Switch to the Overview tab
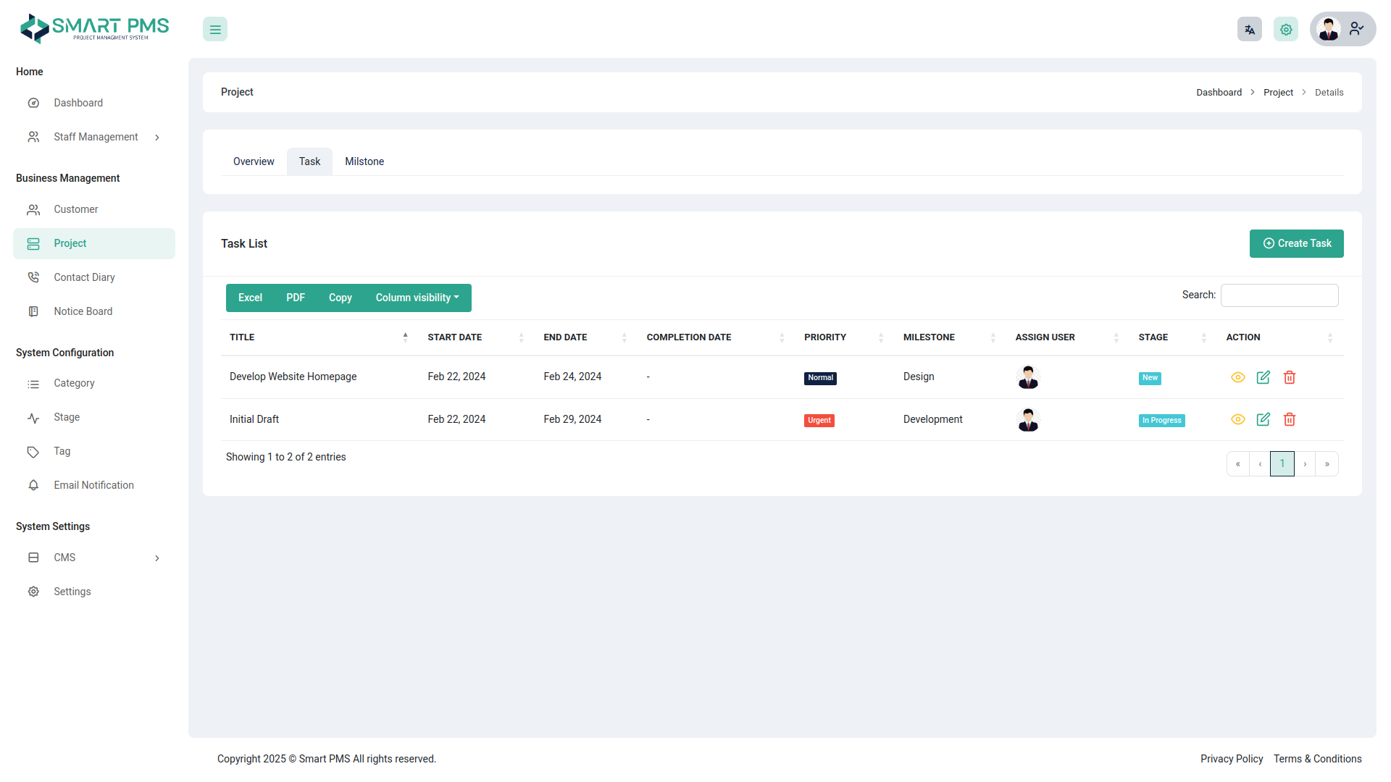This screenshot has width=1391, height=782. (254, 161)
